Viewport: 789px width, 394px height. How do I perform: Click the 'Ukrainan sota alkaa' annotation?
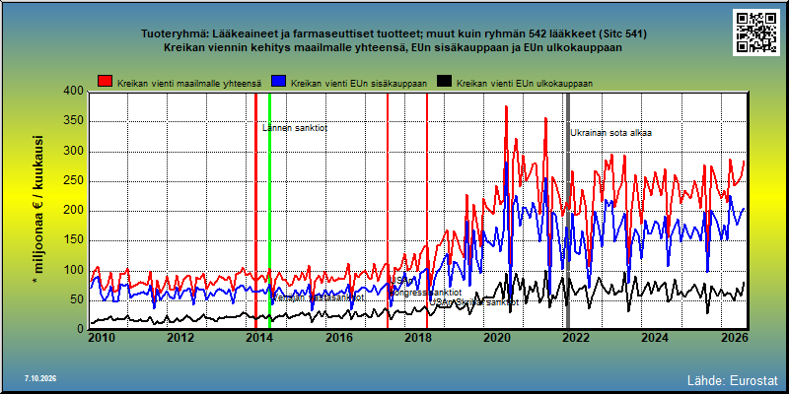click(610, 133)
